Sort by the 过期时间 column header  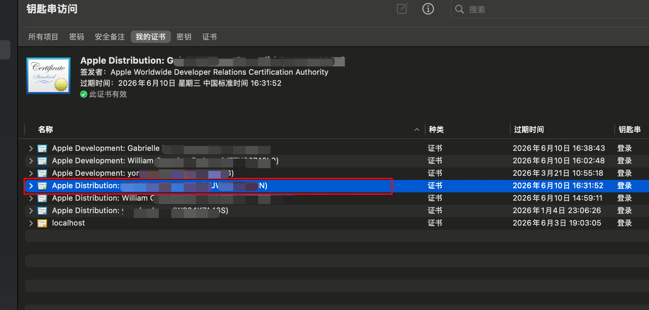click(x=529, y=129)
